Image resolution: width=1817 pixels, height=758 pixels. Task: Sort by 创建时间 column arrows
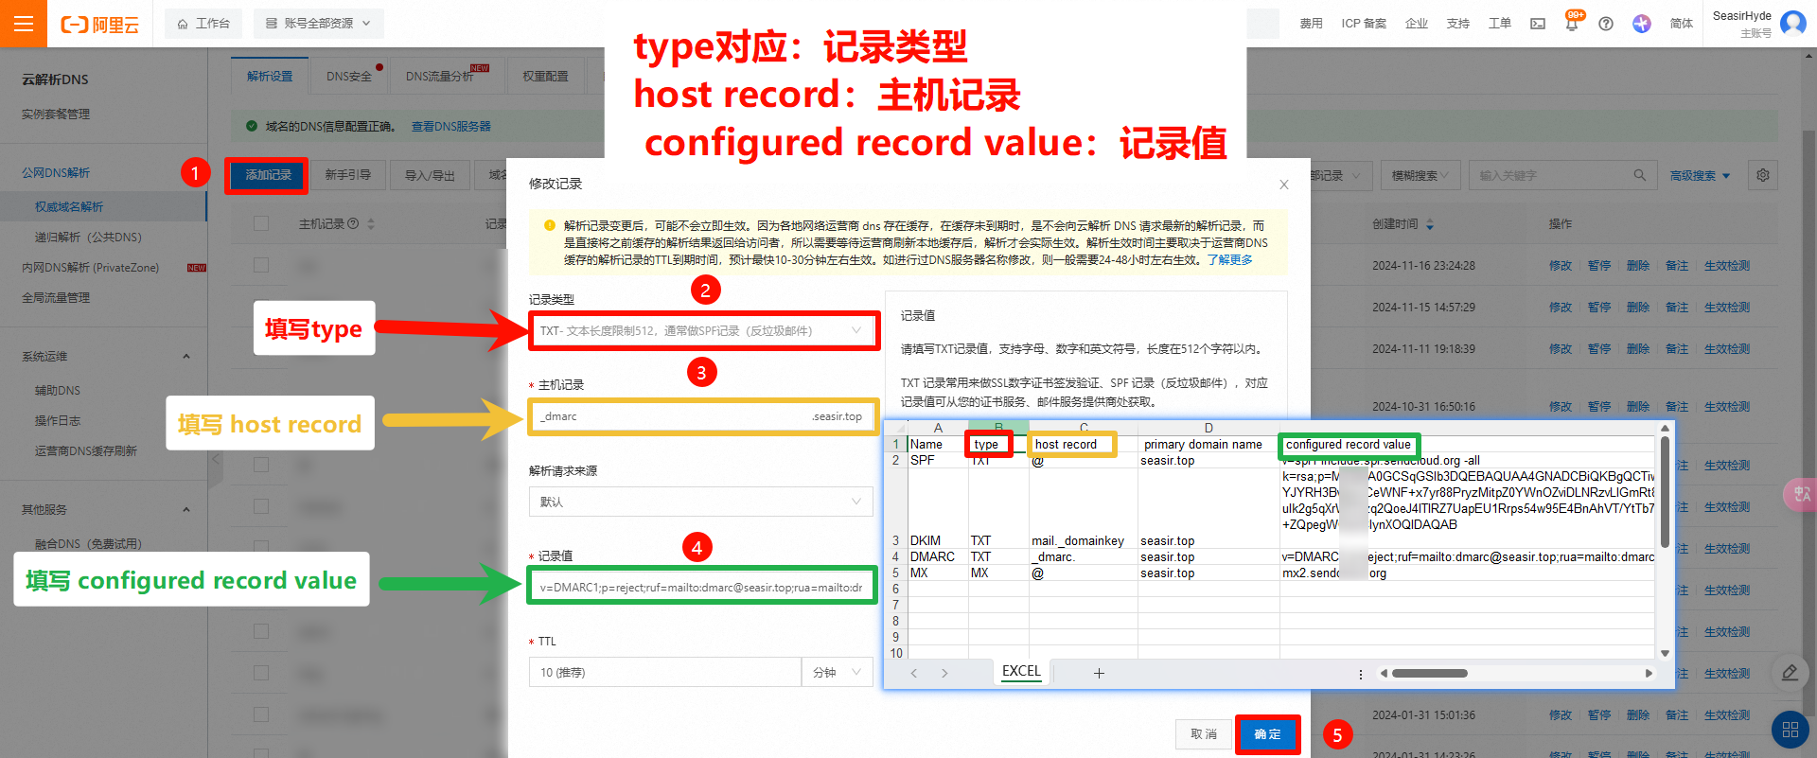[x=1430, y=224]
